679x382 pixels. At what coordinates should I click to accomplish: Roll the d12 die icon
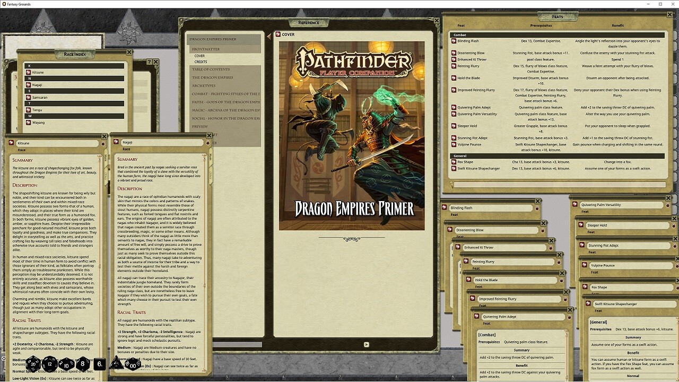(x=49, y=364)
